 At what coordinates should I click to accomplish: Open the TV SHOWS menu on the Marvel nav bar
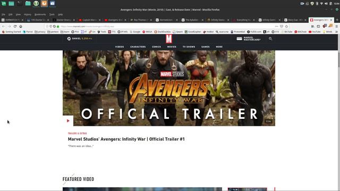pos(189,47)
